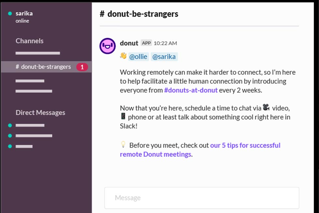
Task: Click the green online status dot beside sarika
Action: (10, 14)
